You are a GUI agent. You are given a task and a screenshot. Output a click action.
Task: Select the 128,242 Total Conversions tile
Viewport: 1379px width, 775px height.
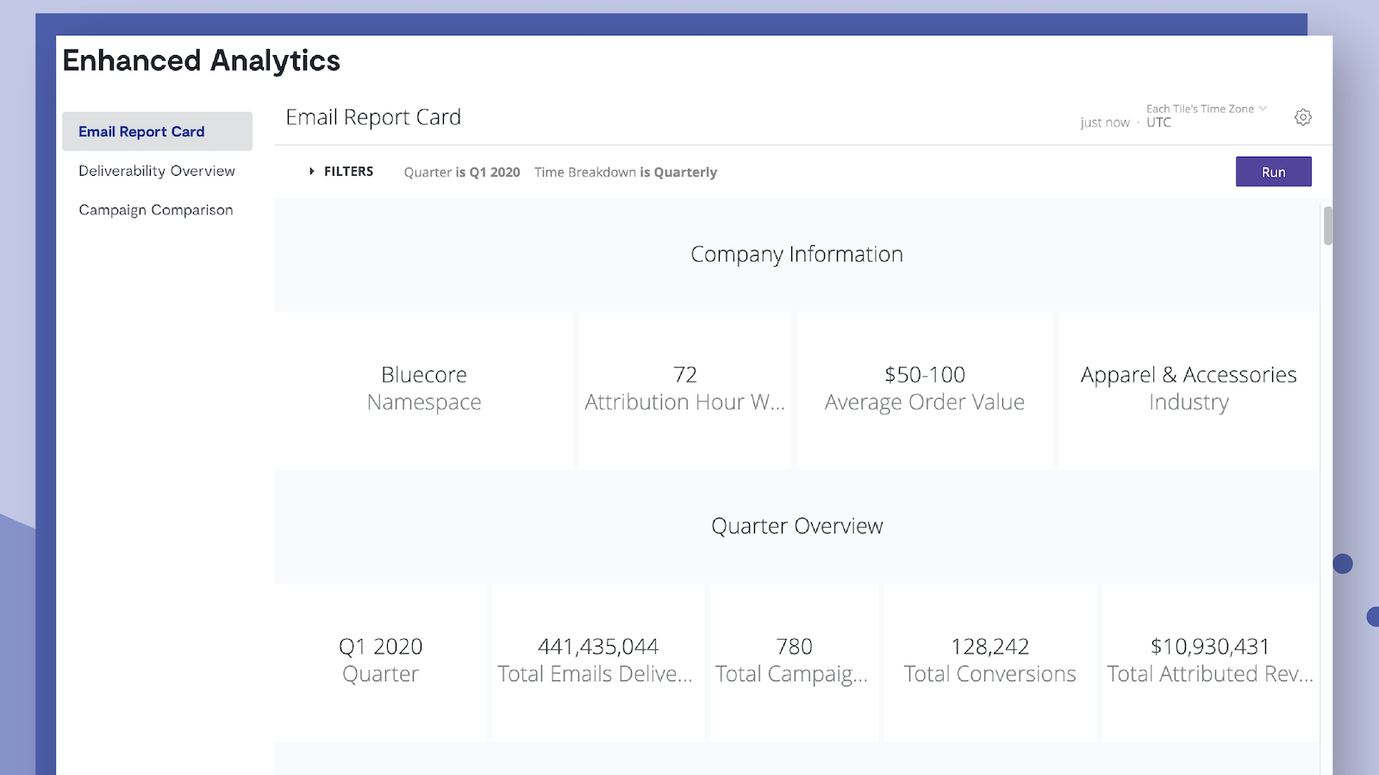[x=989, y=660]
